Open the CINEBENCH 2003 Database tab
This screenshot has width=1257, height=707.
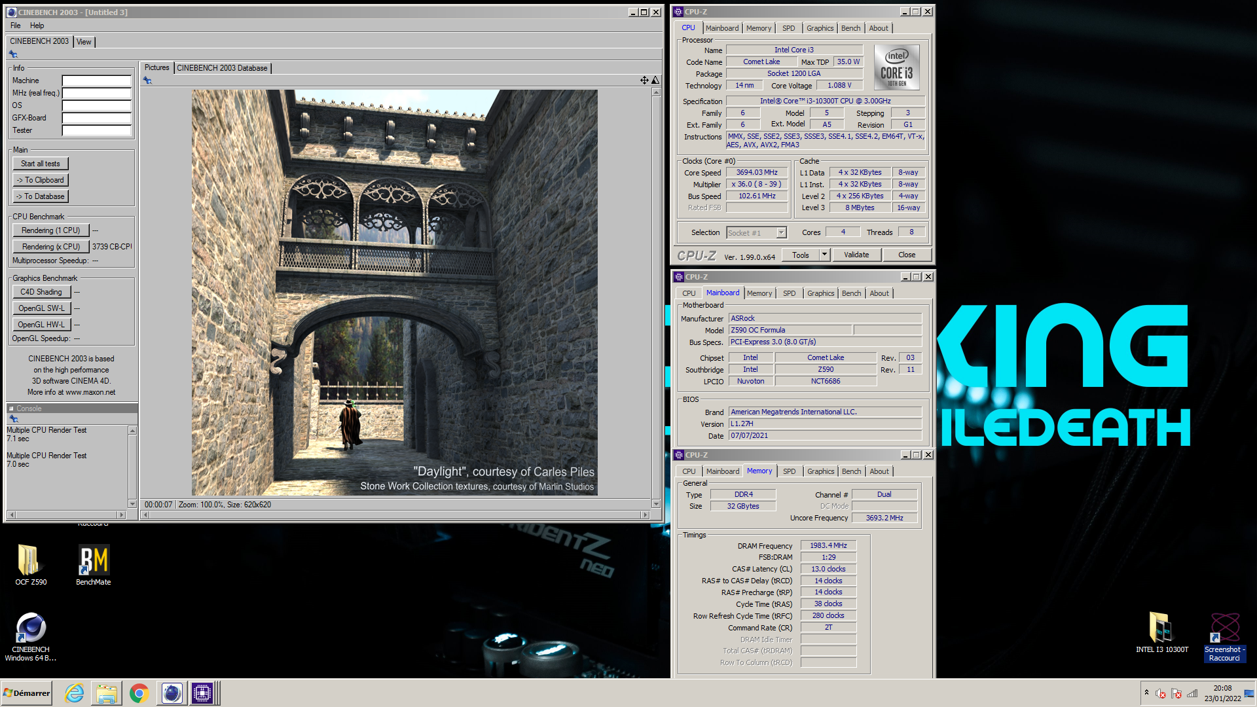(x=223, y=68)
